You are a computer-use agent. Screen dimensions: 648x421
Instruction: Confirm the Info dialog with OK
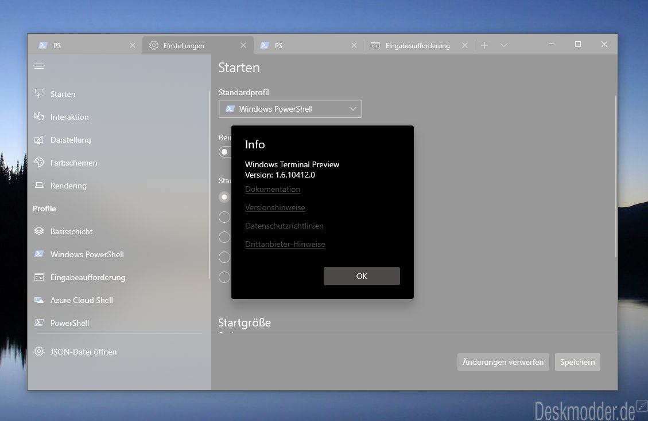coord(362,276)
